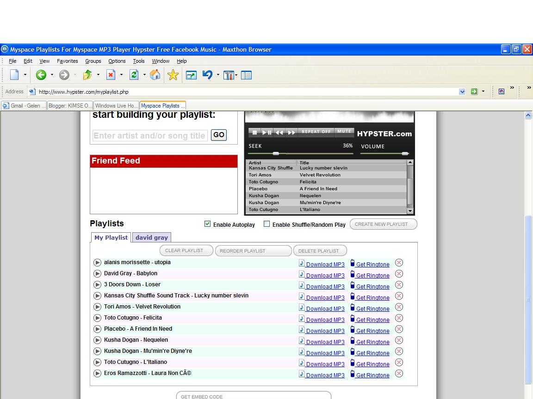This screenshot has width=533, height=399.
Task: Skip to previous track in player
Action: tap(279, 133)
